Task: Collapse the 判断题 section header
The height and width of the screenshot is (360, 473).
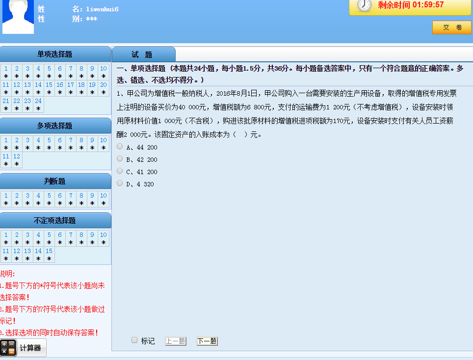Action: (55, 181)
